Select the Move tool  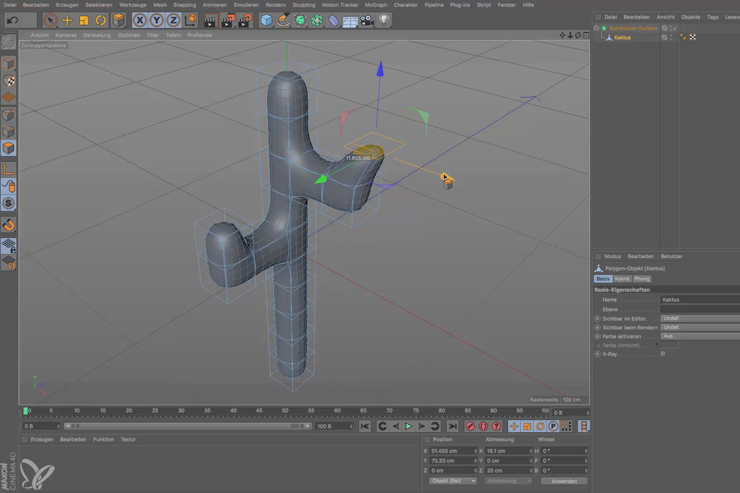click(67, 20)
